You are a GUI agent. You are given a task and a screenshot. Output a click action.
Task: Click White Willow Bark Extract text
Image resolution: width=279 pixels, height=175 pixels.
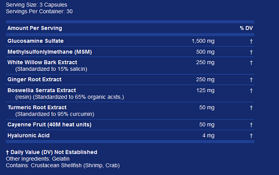click(42, 62)
